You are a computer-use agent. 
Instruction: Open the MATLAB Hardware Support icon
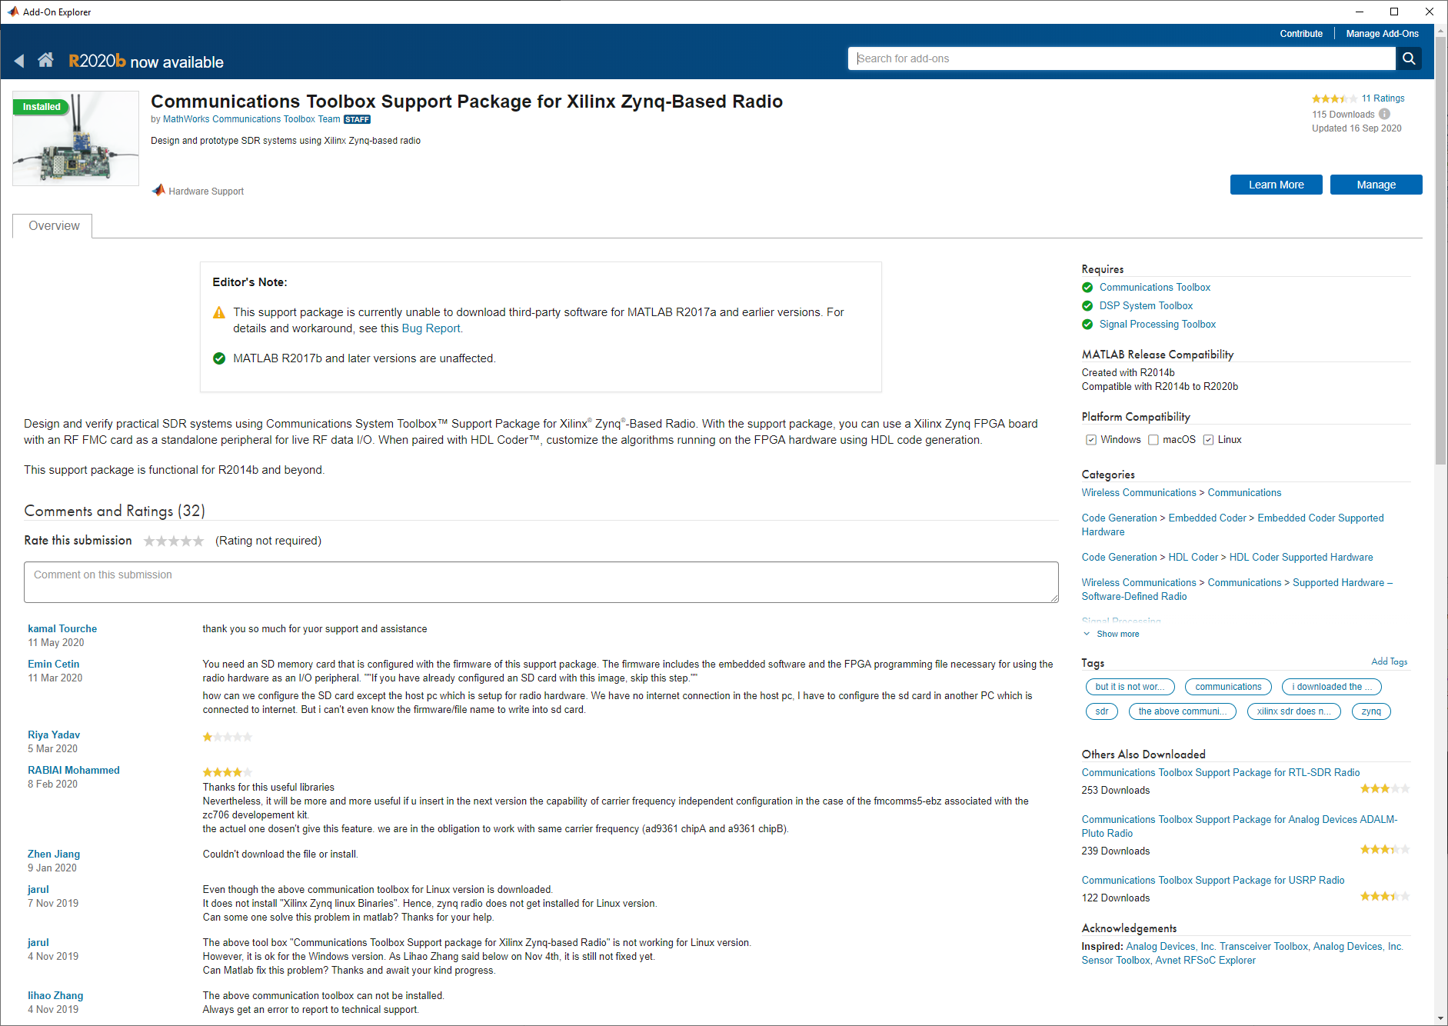[158, 190]
